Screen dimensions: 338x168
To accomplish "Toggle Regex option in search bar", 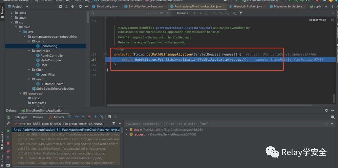I will point(167,13).
